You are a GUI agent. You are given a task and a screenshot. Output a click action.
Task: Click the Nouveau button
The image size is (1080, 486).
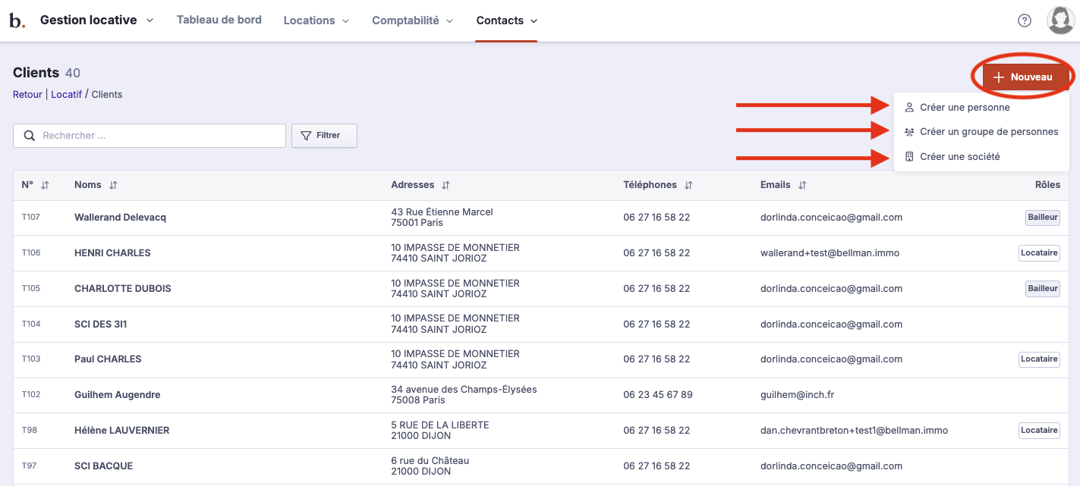coord(1022,77)
